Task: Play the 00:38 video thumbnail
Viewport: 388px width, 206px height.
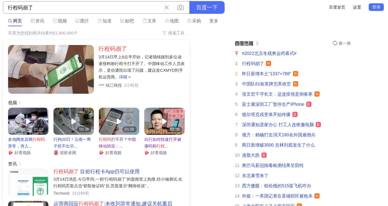Action: point(74,121)
